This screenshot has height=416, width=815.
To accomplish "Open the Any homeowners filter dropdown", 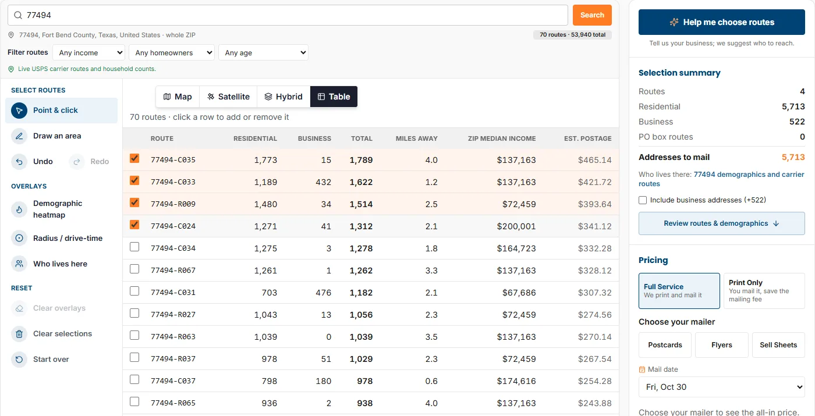I will click(x=172, y=52).
